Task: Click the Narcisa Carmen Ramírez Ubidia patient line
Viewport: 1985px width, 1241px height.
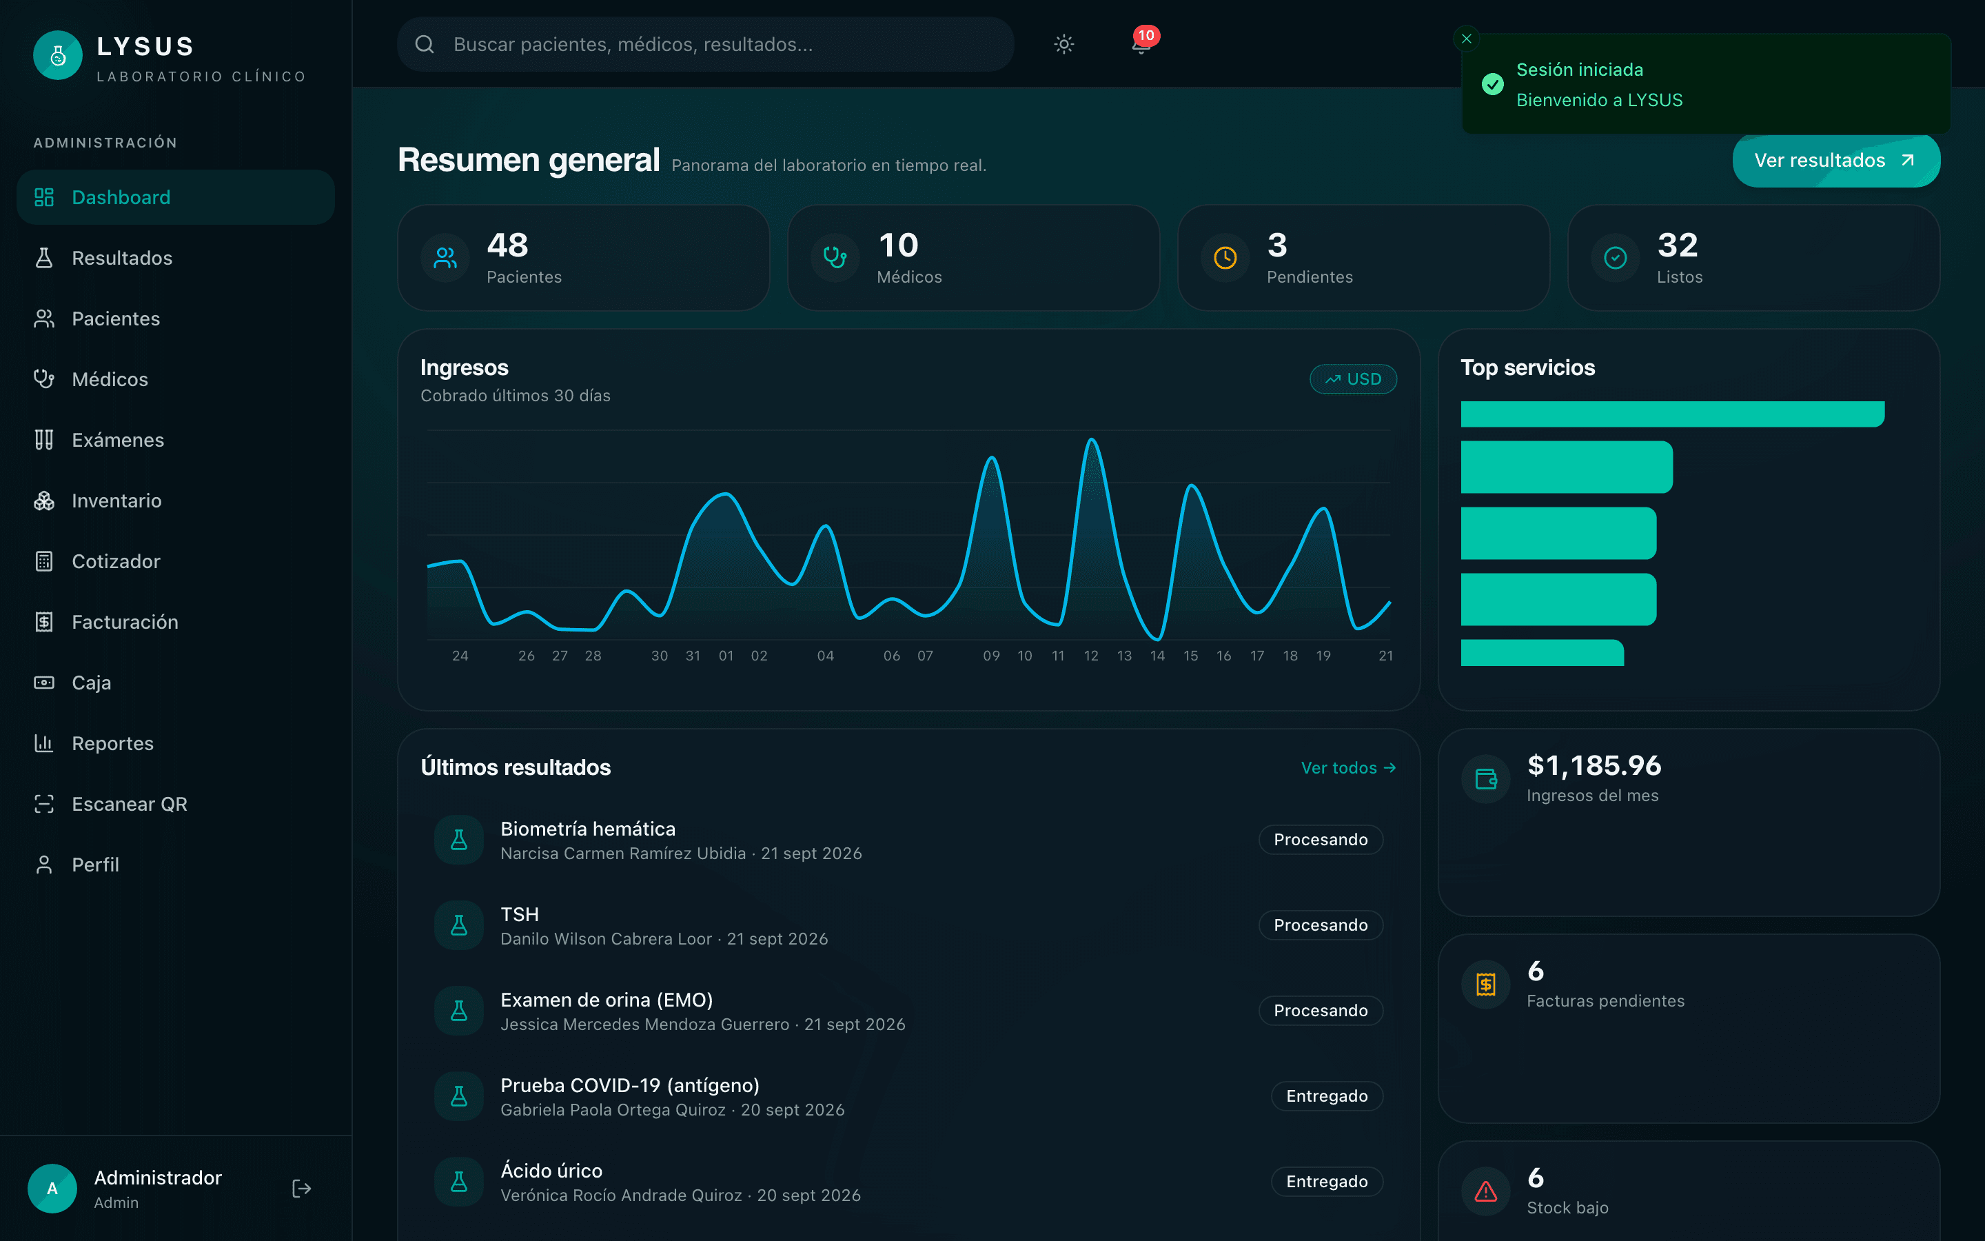Action: pyautogui.click(x=681, y=854)
